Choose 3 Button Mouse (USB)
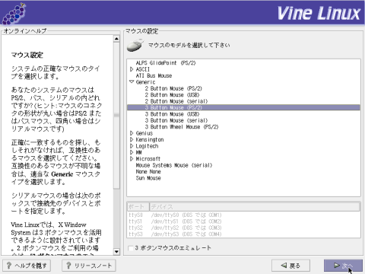 (172, 114)
